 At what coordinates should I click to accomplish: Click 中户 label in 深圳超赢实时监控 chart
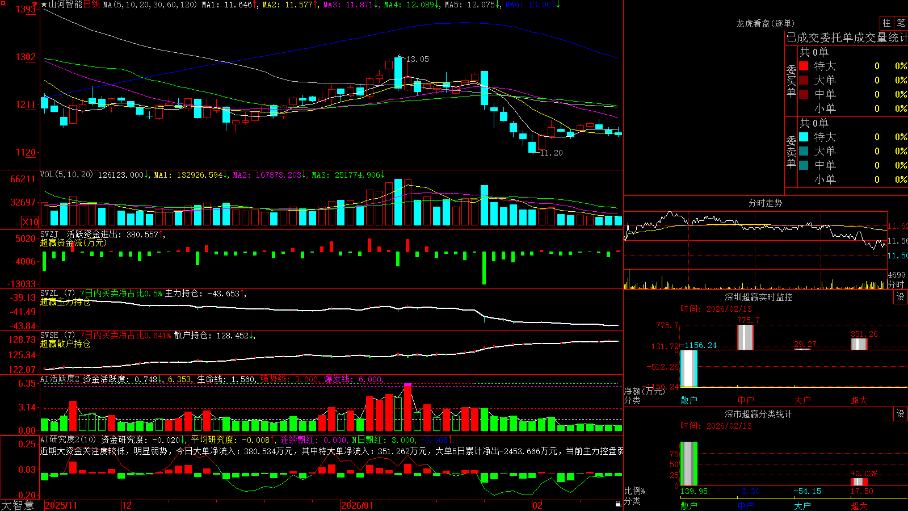746,400
